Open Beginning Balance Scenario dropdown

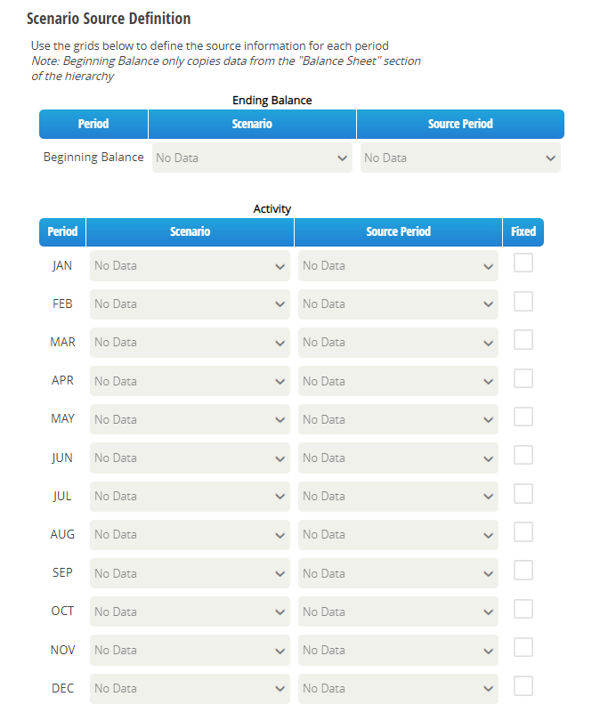252,158
